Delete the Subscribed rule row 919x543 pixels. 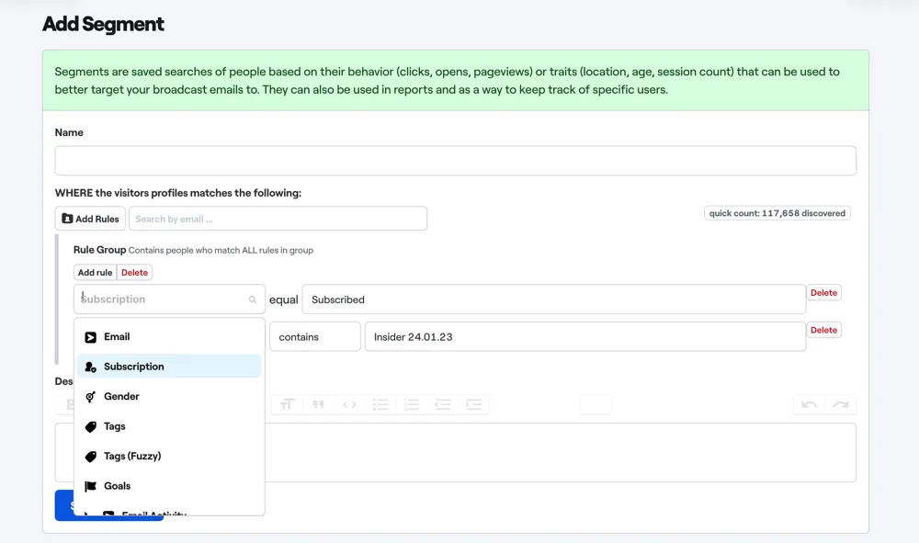coord(823,293)
